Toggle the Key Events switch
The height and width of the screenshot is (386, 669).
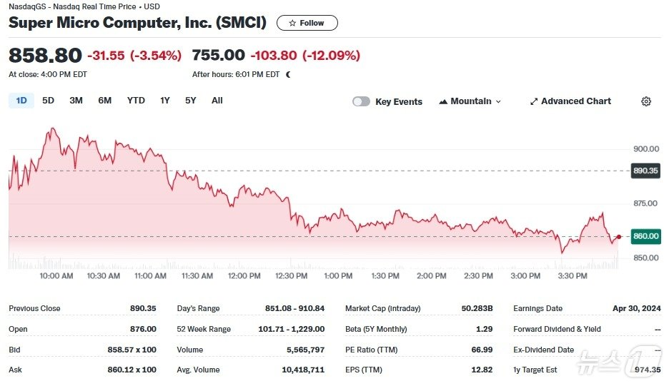coord(361,101)
